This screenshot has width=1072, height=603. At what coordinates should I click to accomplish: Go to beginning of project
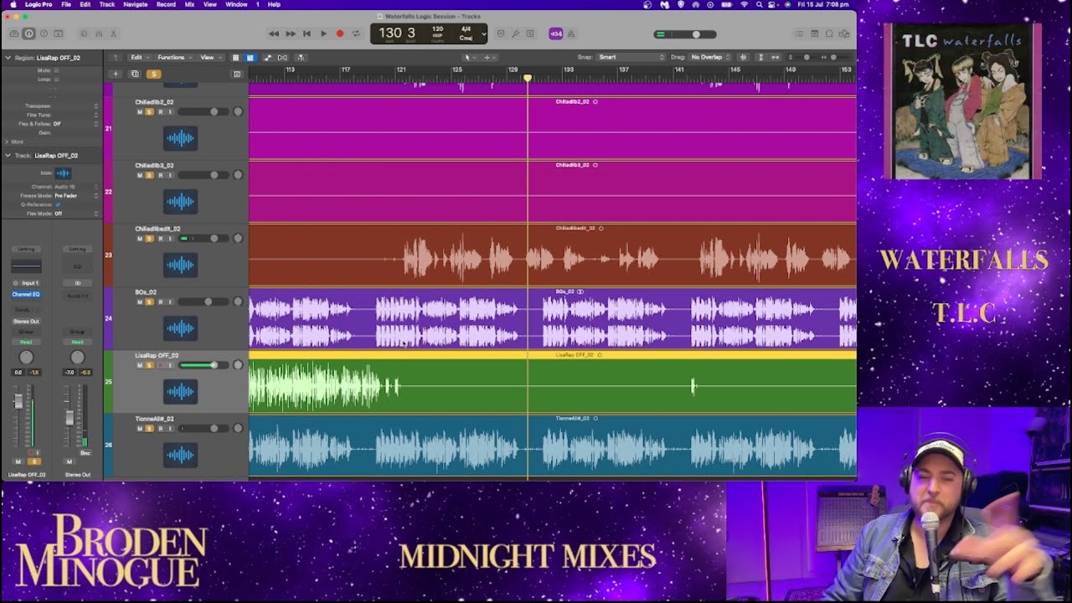[x=307, y=33]
